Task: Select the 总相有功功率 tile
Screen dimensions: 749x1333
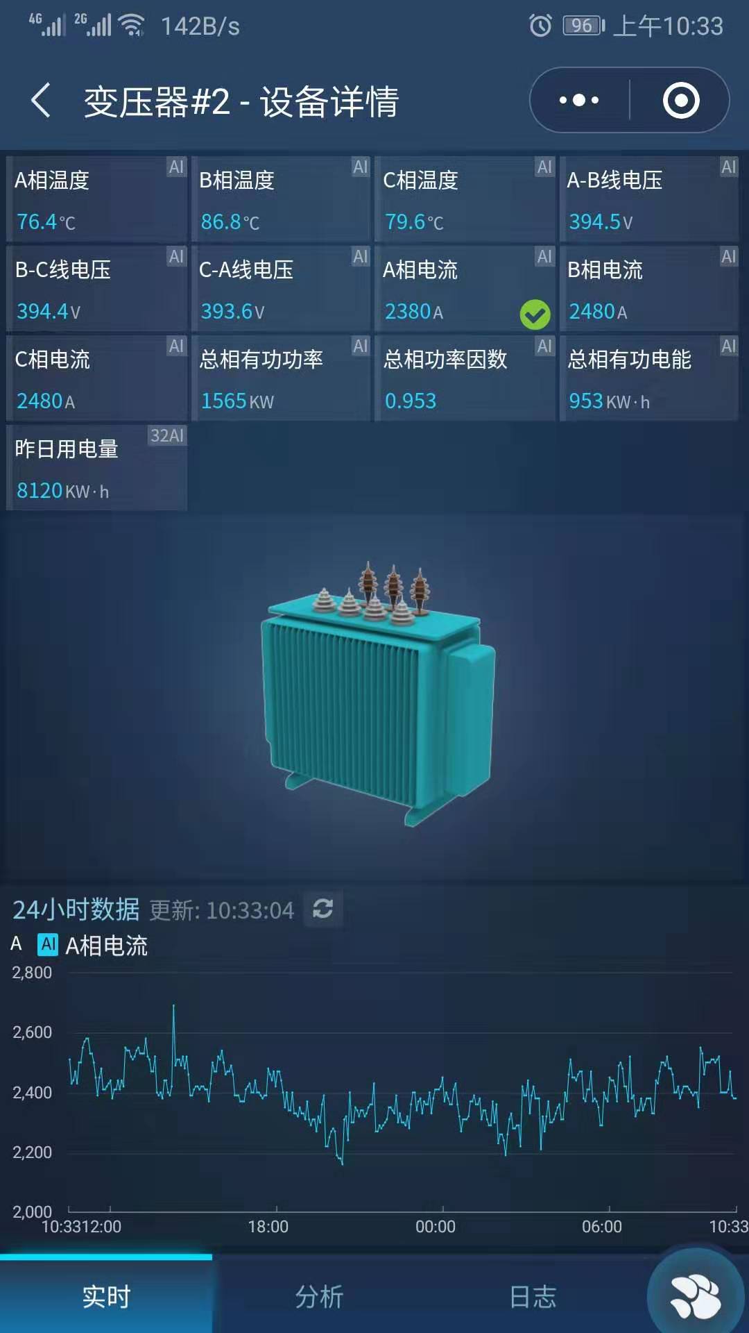Action: pos(280,378)
